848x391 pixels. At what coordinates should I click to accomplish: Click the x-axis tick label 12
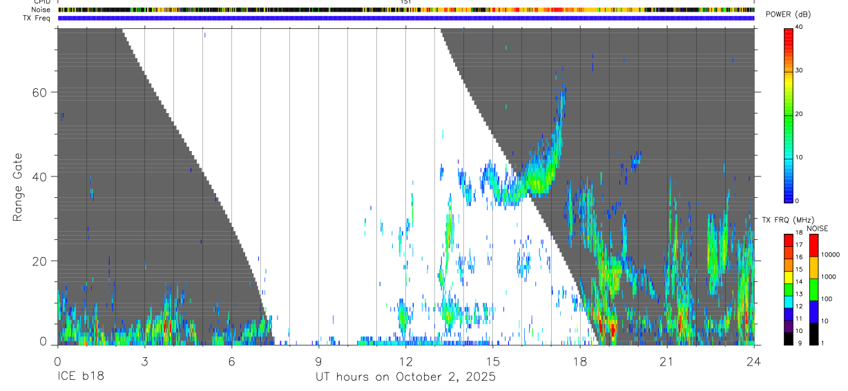[405, 361]
